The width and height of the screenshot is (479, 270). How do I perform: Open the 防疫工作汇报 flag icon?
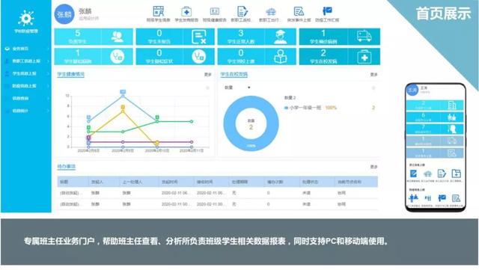point(327,11)
